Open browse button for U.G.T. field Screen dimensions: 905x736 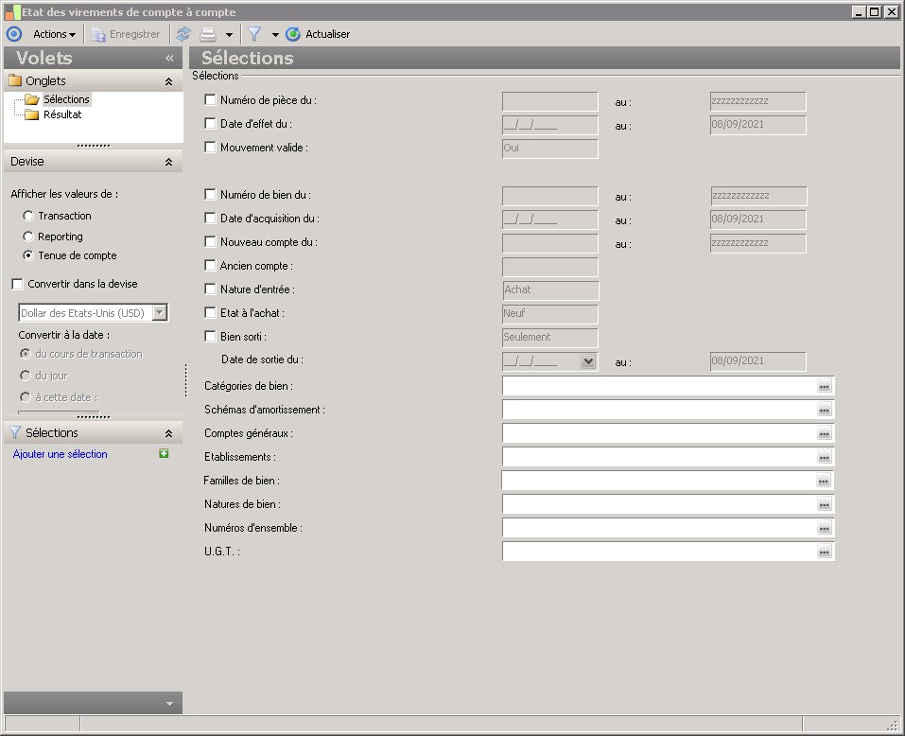coord(824,552)
